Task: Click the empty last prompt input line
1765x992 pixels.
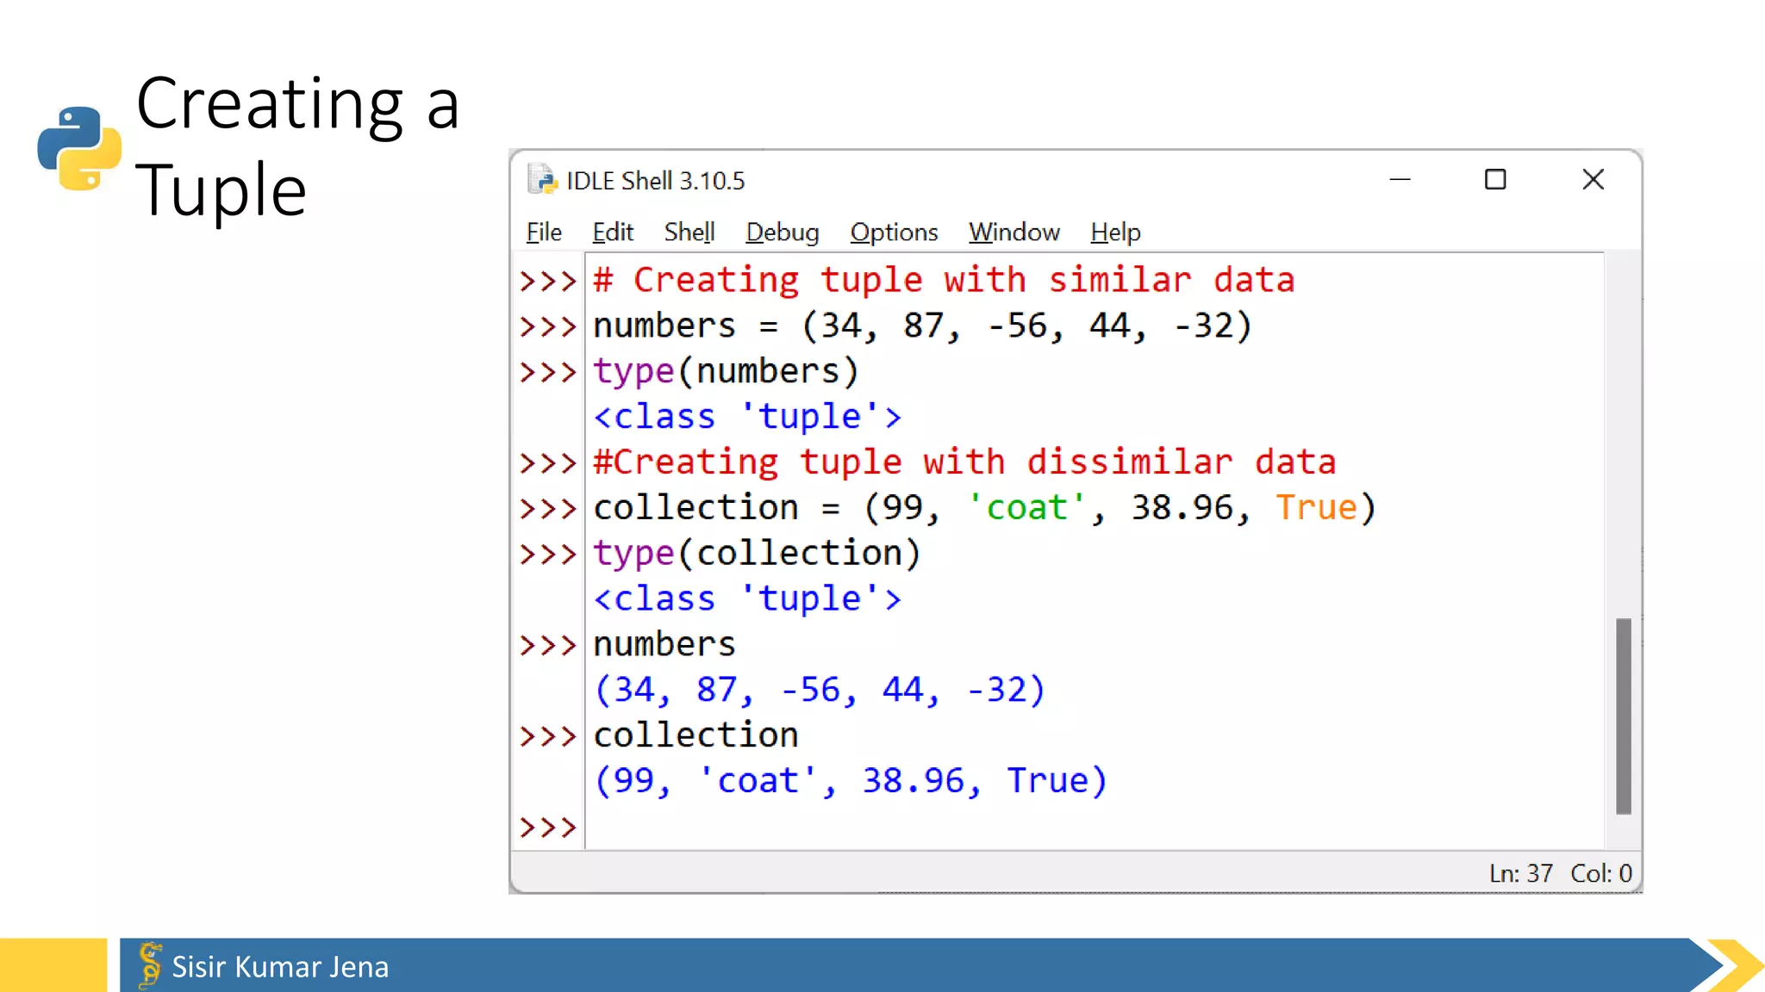Action: [1095, 827]
